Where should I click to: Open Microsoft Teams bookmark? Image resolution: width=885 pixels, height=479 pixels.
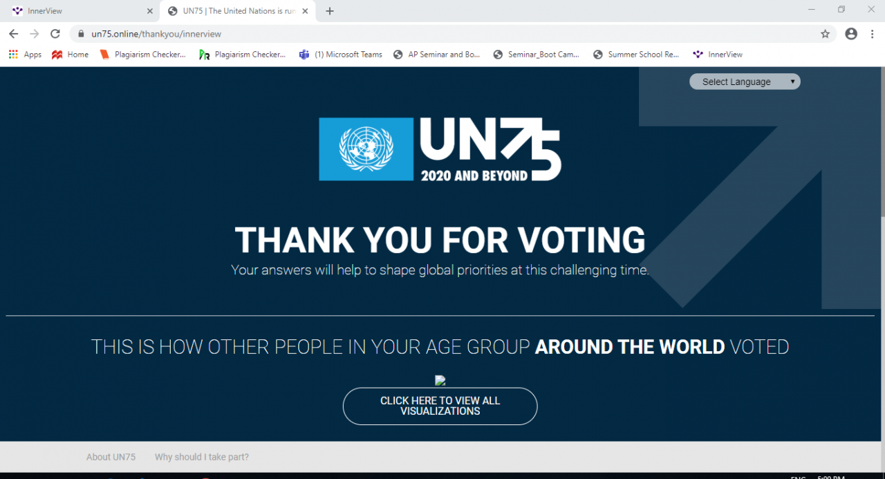point(341,55)
